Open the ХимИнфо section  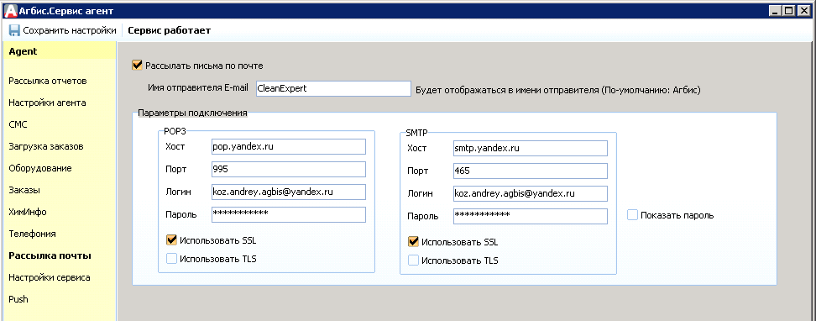[28, 213]
